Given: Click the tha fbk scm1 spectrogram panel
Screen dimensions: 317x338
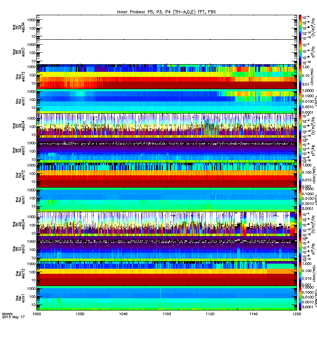Looking at the screenshot, I should [x=167, y=101].
